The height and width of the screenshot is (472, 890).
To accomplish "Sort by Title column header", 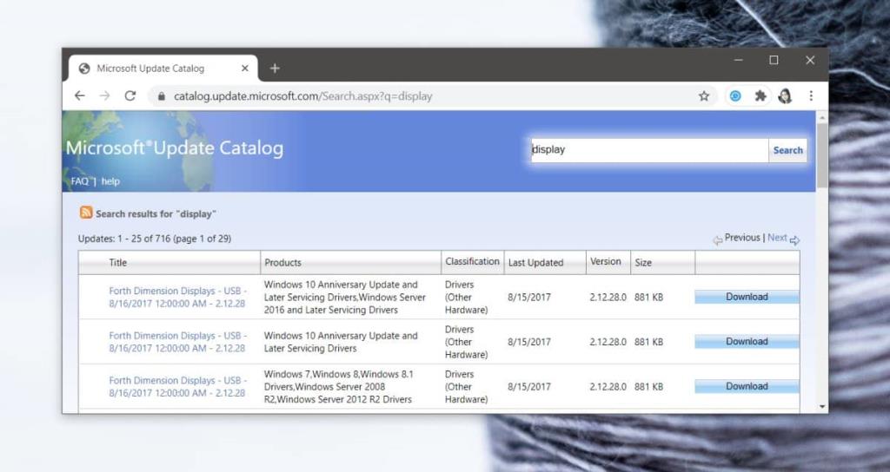I will click(118, 262).
